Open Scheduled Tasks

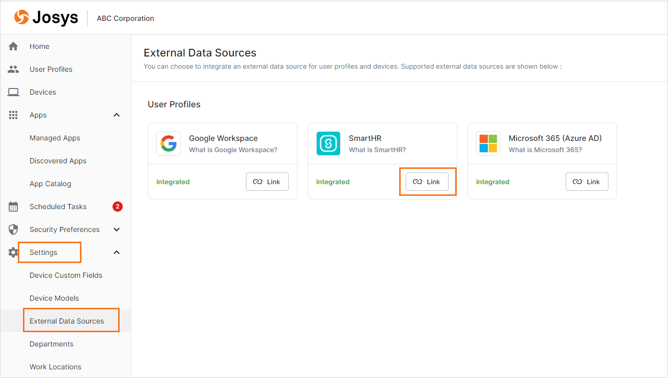[x=58, y=207]
